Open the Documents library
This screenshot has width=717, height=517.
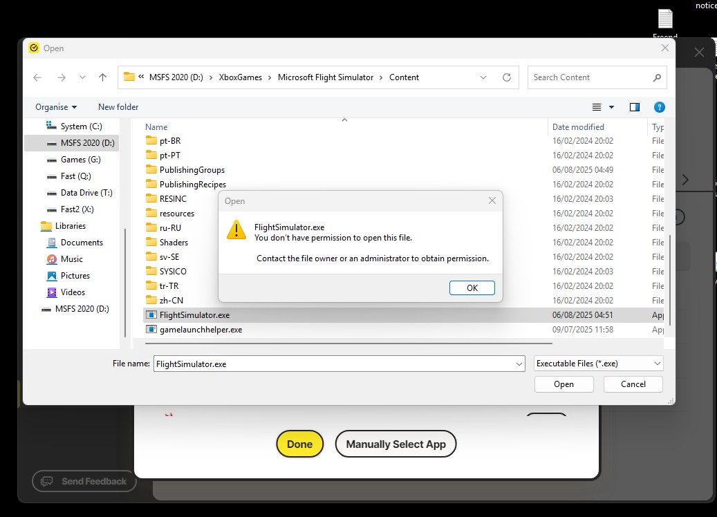click(x=75, y=243)
